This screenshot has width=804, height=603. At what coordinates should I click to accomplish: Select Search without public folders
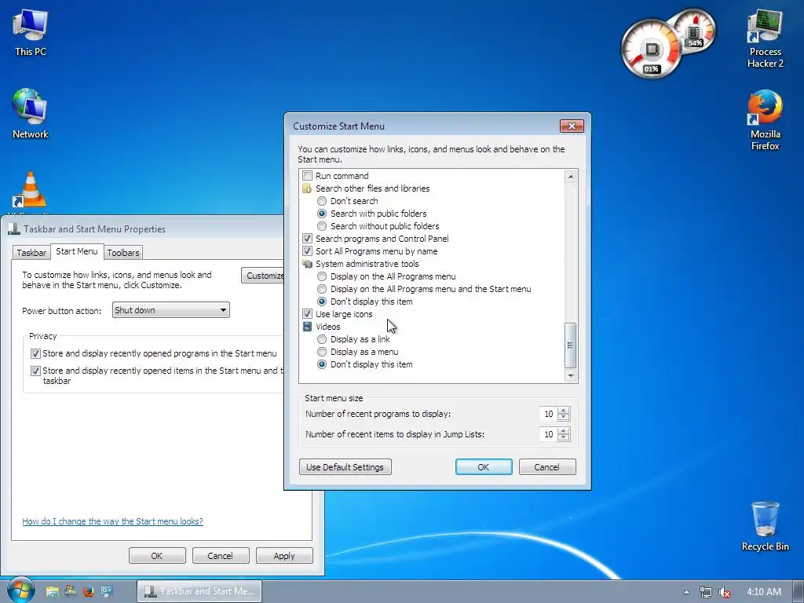click(321, 226)
